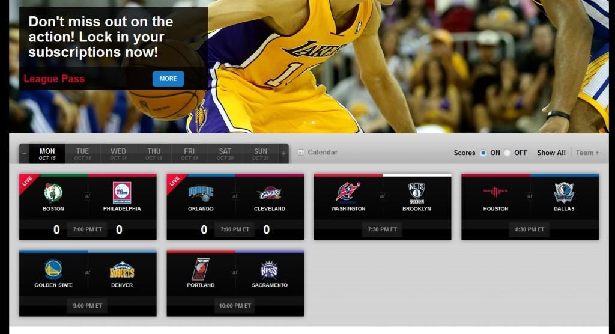This screenshot has width=615, height=334.
Task: Click Orlando's score of 0
Action: click(204, 229)
